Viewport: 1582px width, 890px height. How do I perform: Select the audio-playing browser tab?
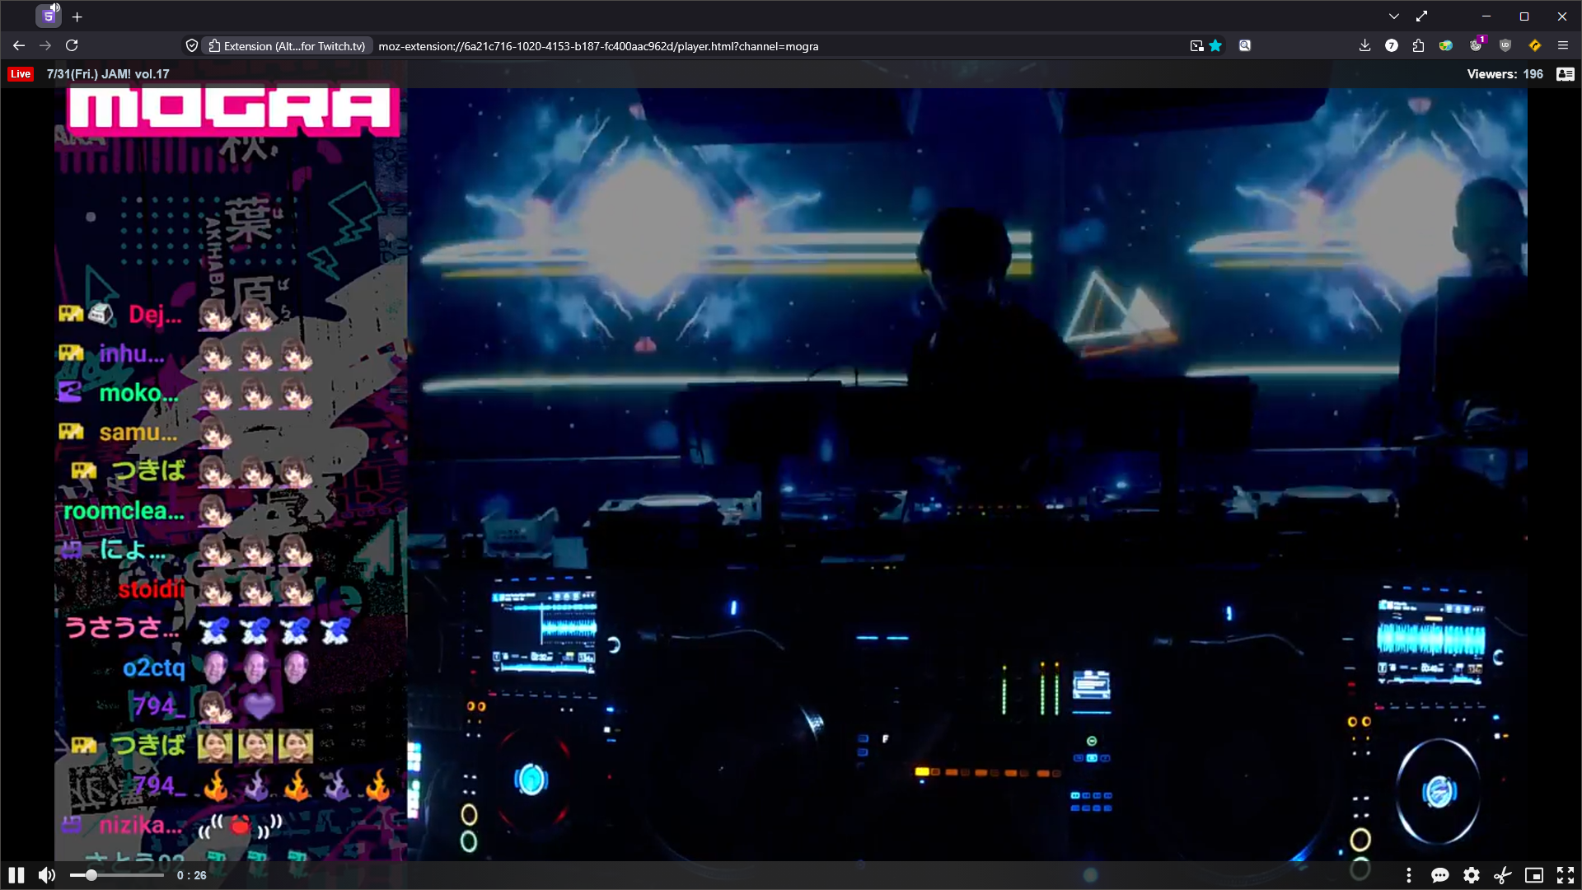49,16
